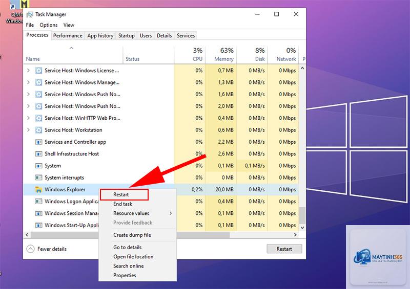The height and width of the screenshot is (289, 410).
Task: Click the Windows Explorer folder icon
Action: 39,190
